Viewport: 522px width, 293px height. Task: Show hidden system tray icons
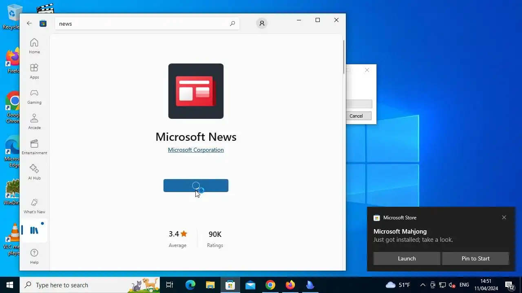pyautogui.click(x=422, y=285)
